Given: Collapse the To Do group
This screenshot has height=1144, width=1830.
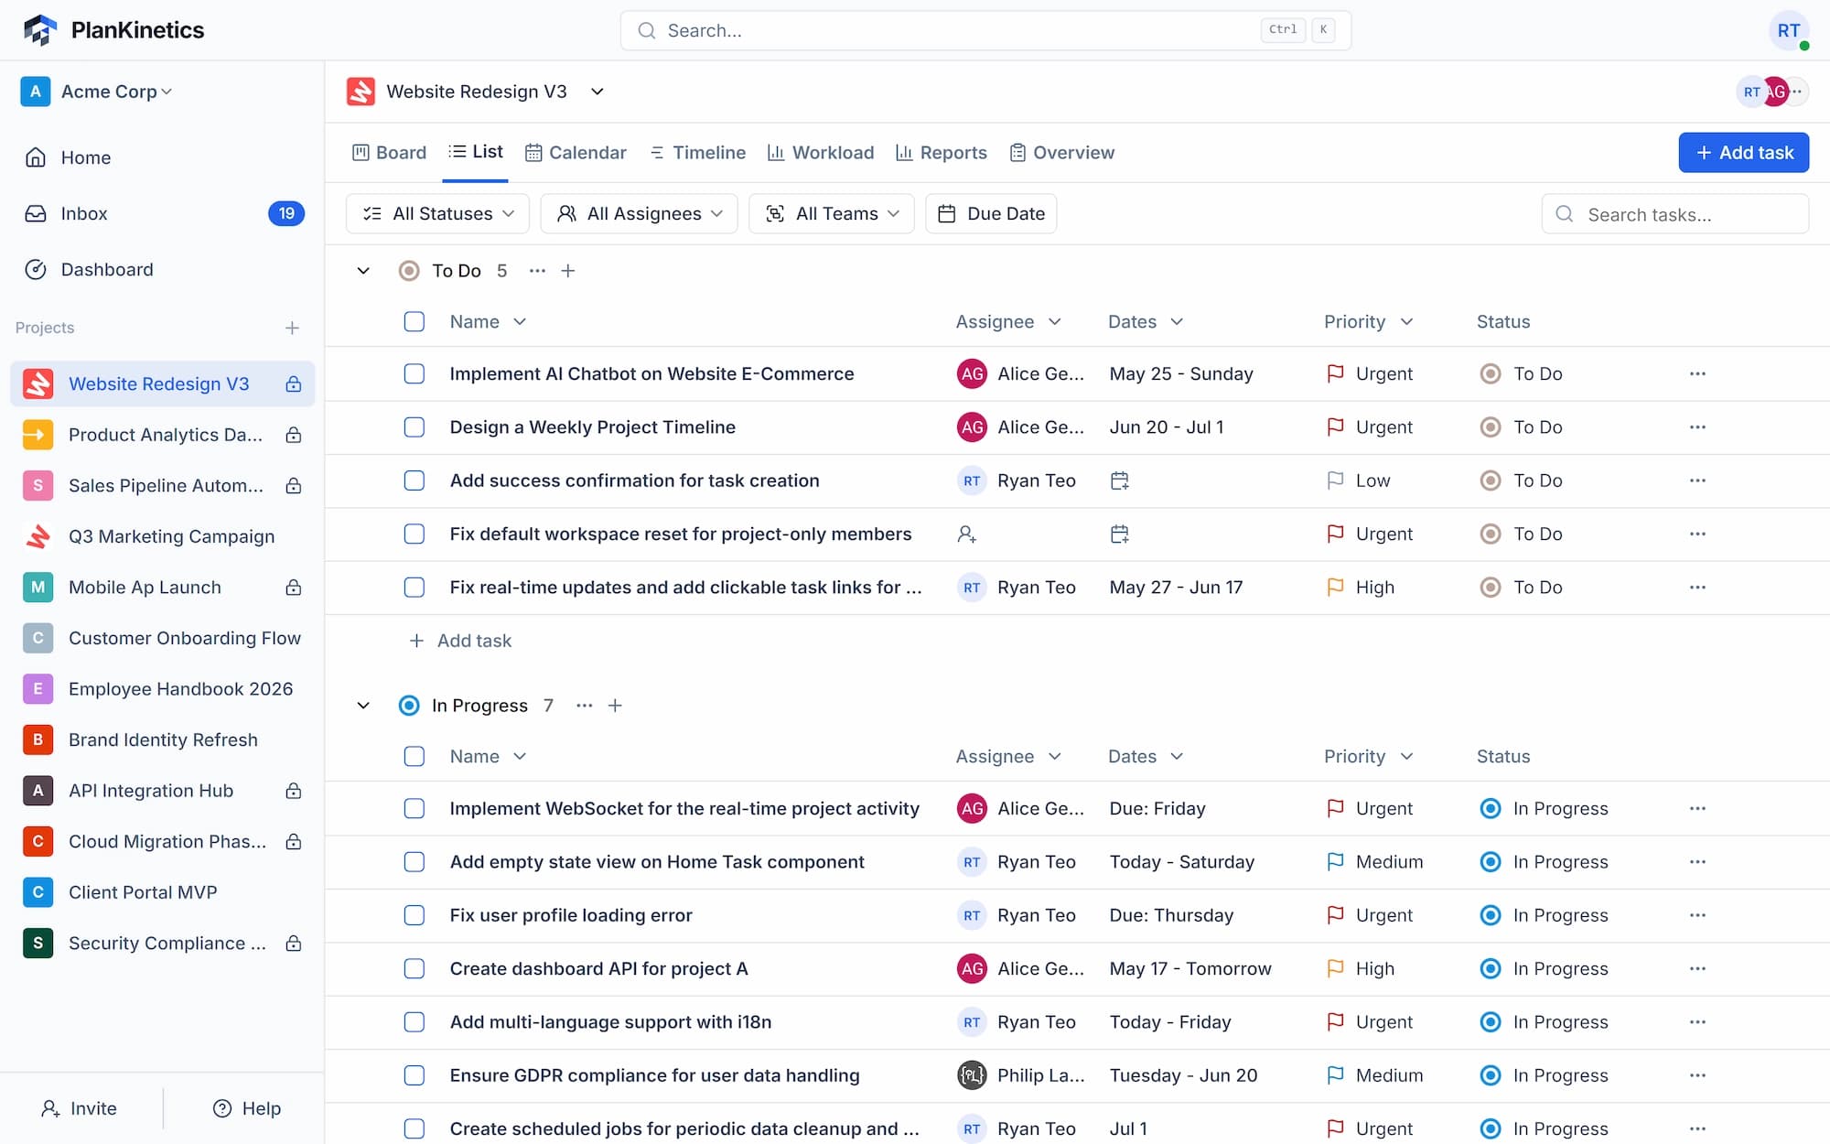Looking at the screenshot, I should 363,271.
